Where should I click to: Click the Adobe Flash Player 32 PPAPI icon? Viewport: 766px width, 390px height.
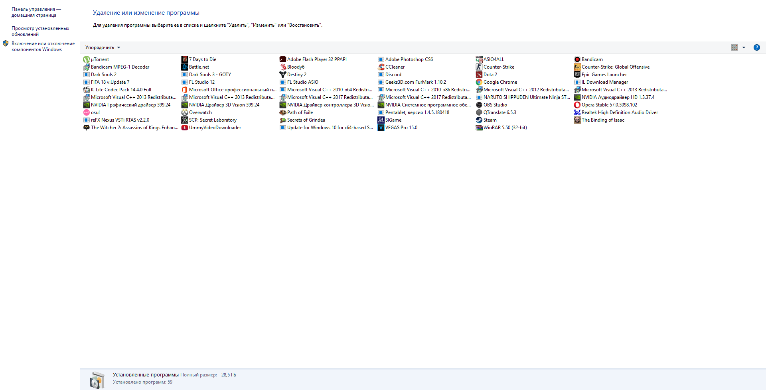coord(282,59)
